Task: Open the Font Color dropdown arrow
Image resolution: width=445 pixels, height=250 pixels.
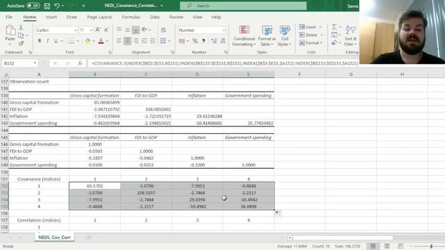Action: tap(107, 42)
